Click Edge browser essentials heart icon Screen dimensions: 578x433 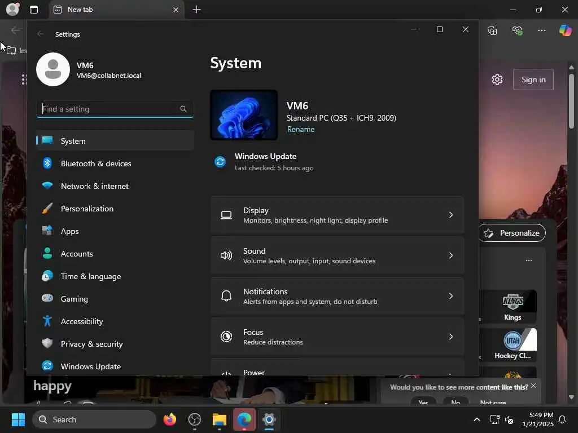[x=517, y=30]
